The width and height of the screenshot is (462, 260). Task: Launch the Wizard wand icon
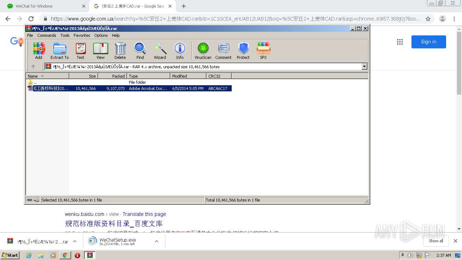tap(160, 51)
